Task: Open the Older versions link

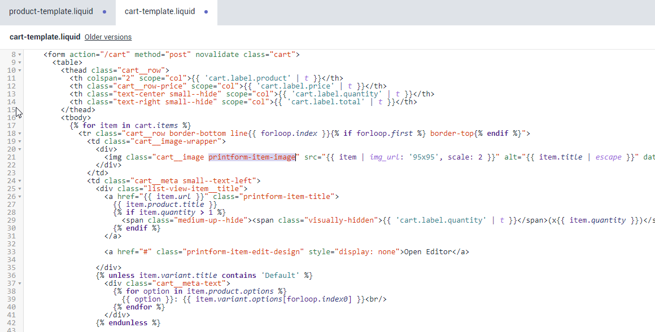Action: click(x=108, y=37)
